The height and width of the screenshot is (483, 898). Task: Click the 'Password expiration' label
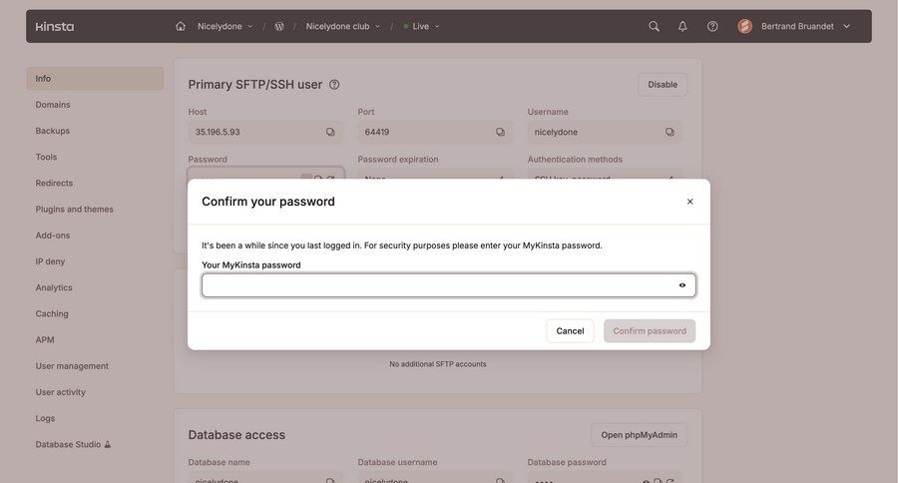[398, 160]
